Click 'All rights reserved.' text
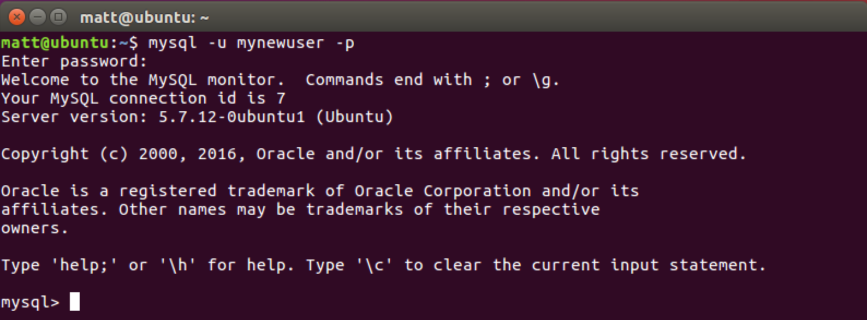This screenshot has width=867, height=320. pyautogui.click(x=649, y=154)
